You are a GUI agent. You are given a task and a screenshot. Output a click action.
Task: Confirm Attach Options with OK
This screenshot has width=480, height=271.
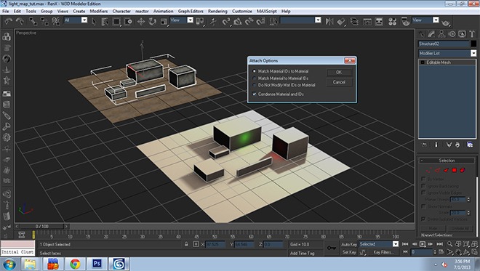pos(339,73)
